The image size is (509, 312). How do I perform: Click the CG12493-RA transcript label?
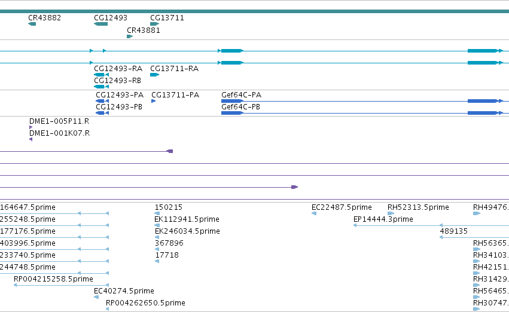pos(118,69)
